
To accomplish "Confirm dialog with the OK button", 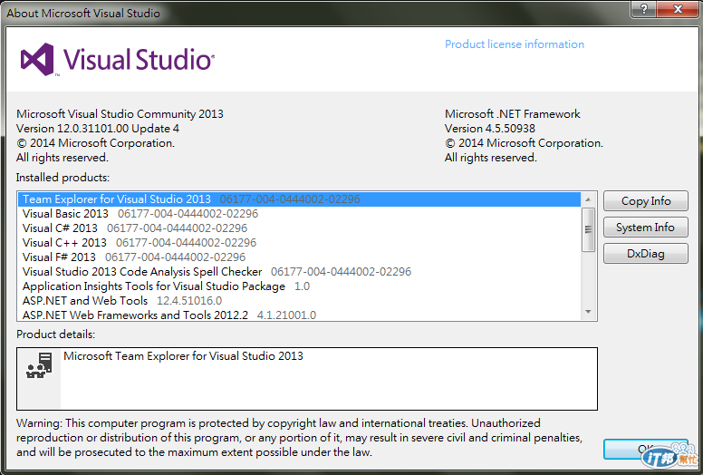I will (646, 449).
